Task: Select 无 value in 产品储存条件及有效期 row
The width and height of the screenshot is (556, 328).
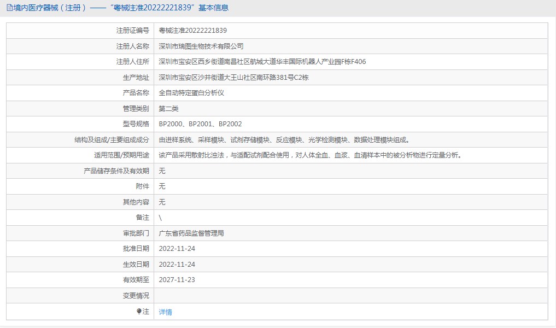Action: [162, 171]
